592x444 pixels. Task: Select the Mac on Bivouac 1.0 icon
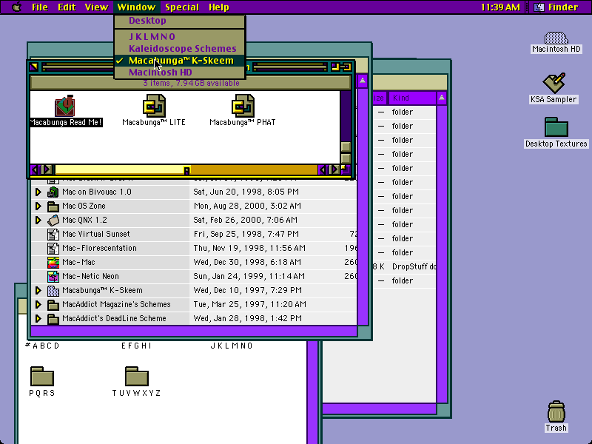(x=53, y=192)
